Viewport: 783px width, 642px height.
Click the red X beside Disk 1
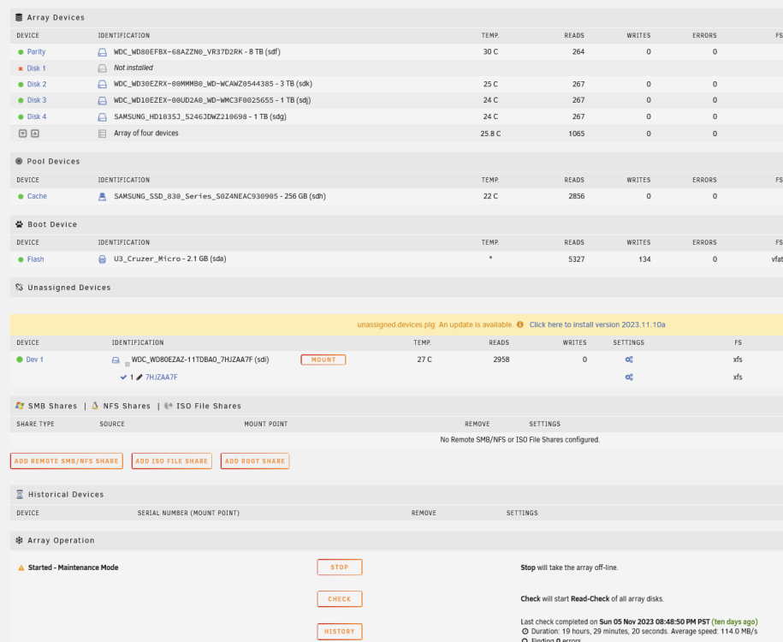coord(21,68)
